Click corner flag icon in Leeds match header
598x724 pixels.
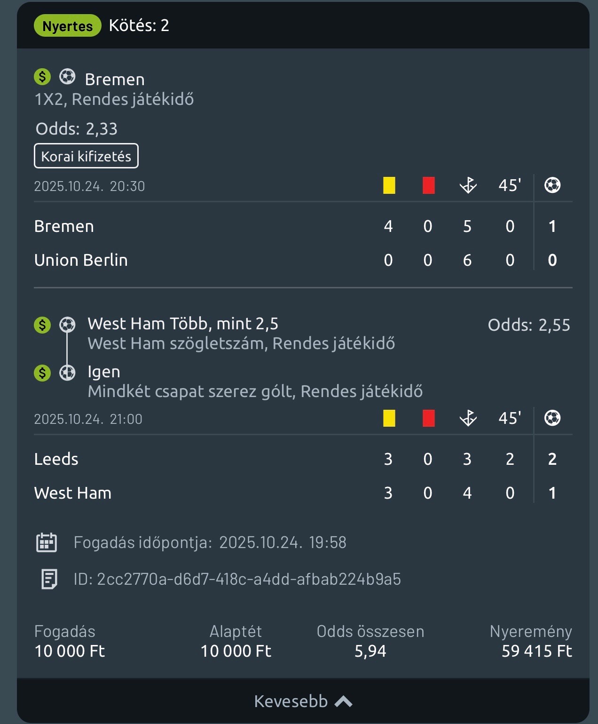[468, 418]
